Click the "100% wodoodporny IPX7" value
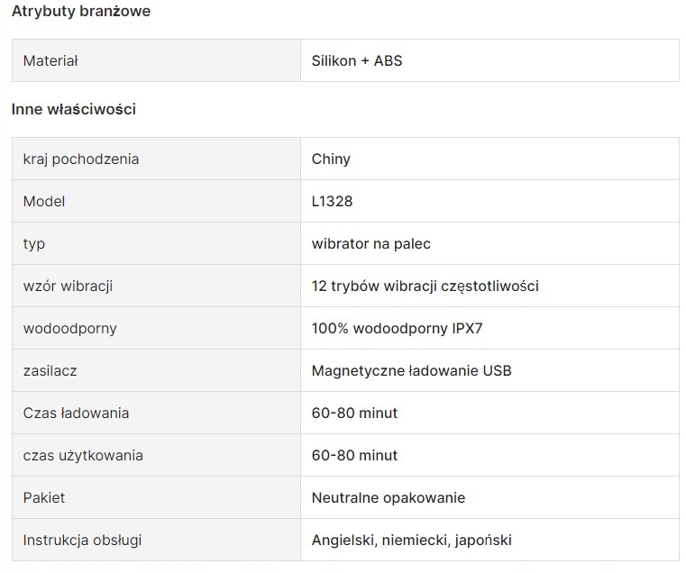686x573 pixels. pyautogui.click(x=398, y=329)
